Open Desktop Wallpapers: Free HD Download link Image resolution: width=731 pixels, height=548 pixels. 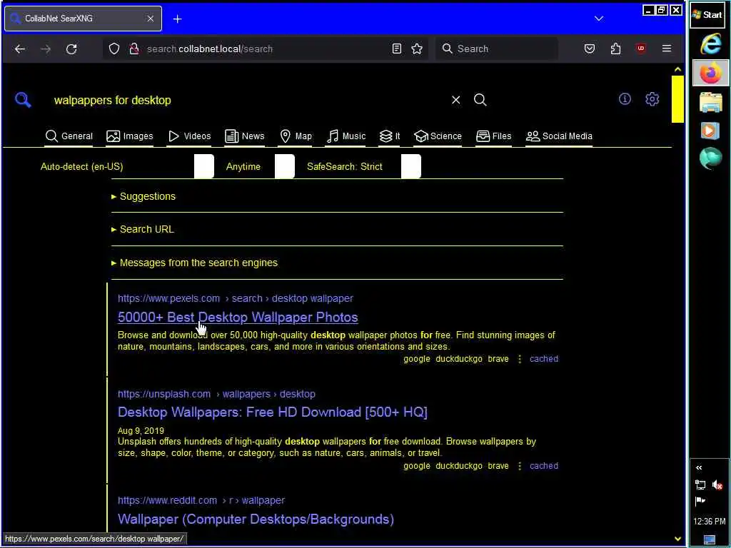(x=272, y=412)
